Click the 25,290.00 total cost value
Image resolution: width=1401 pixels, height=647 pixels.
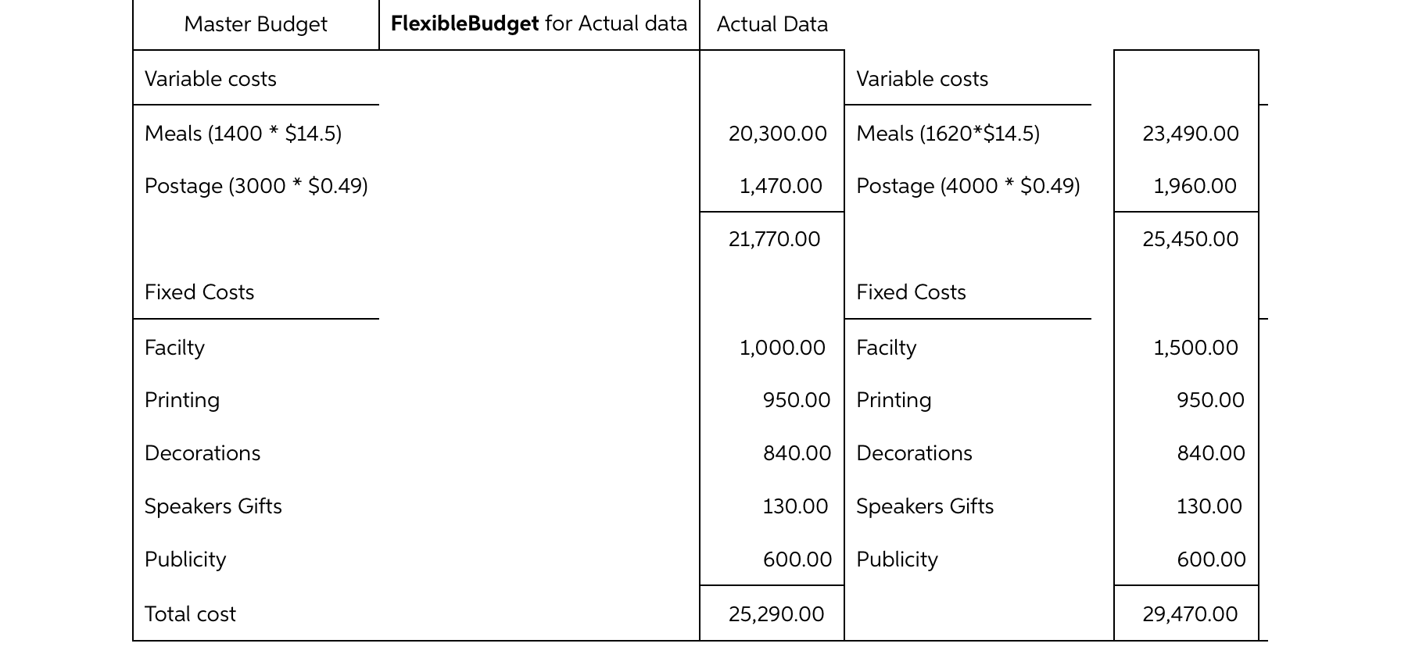pyautogui.click(x=776, y=614)
